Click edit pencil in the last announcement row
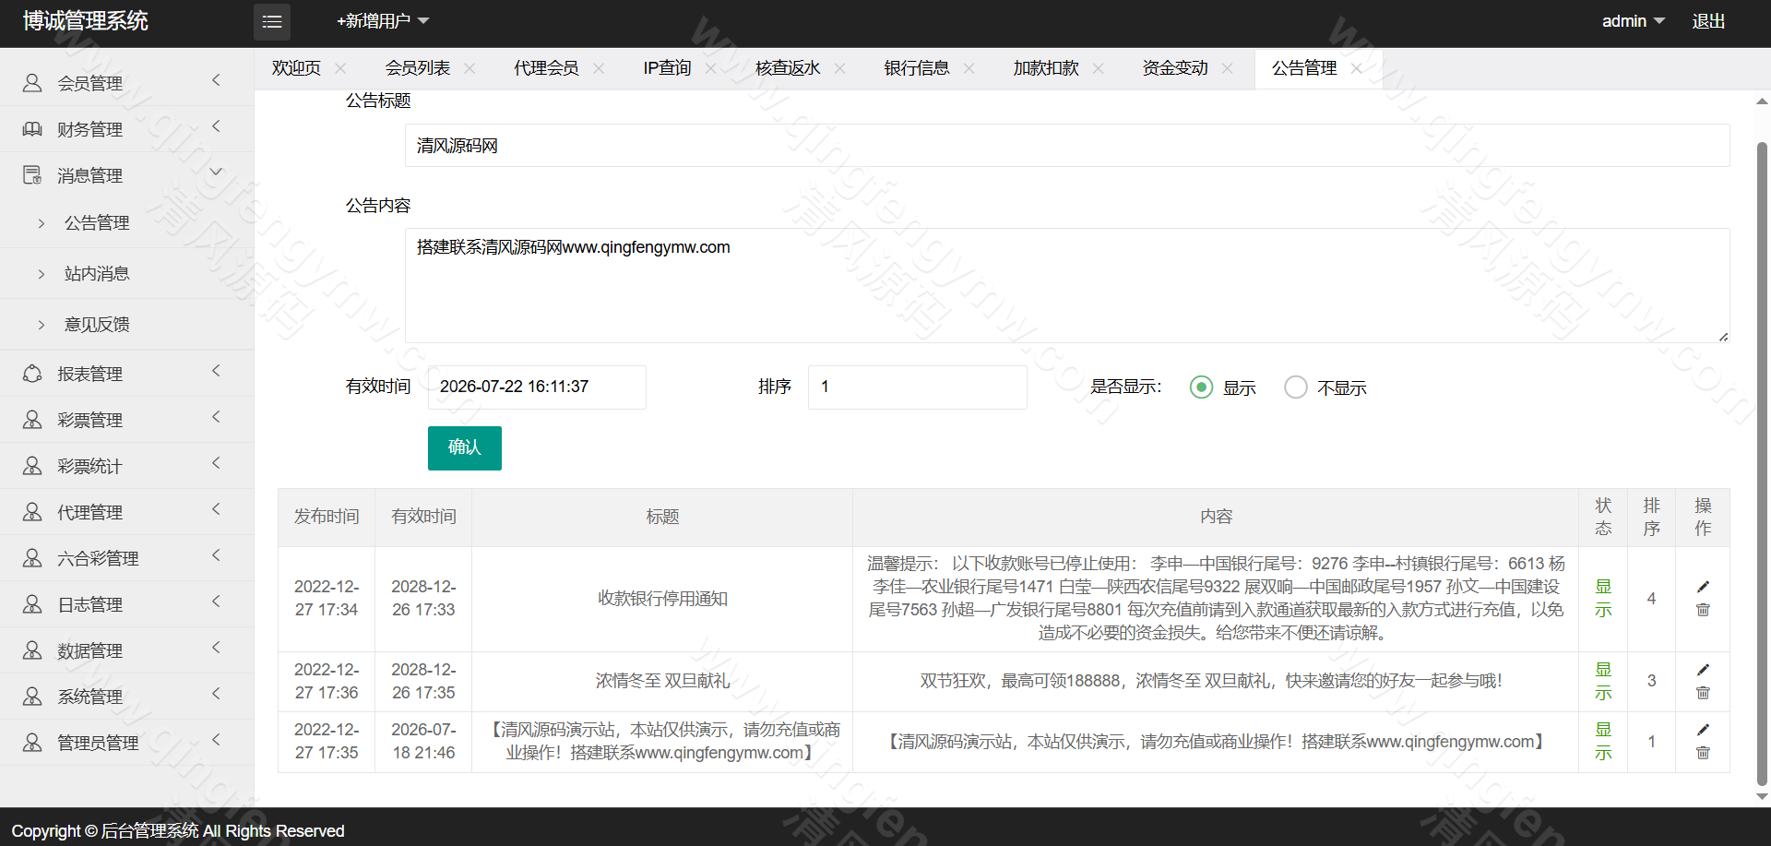Viewport: 1771px width, 846px height. tap(1703, 730)
